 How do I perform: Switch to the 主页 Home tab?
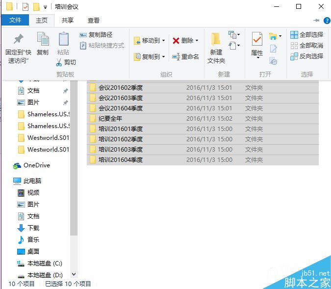[x=42, y=20]
